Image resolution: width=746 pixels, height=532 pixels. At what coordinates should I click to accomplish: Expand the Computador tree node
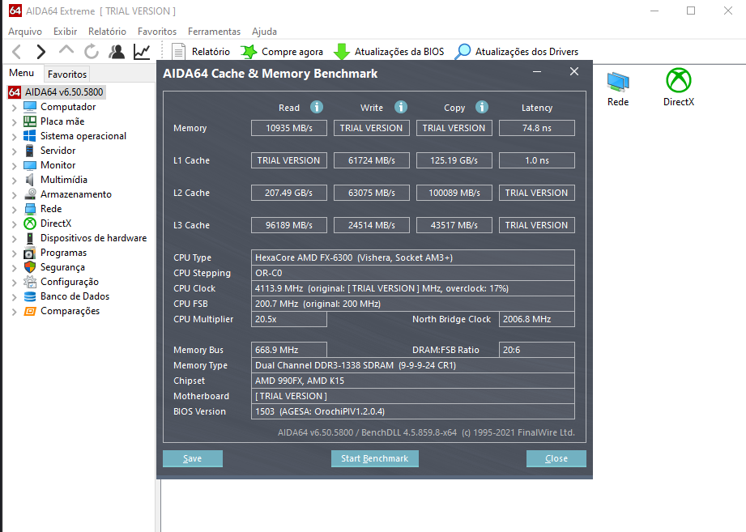[14, 108]
